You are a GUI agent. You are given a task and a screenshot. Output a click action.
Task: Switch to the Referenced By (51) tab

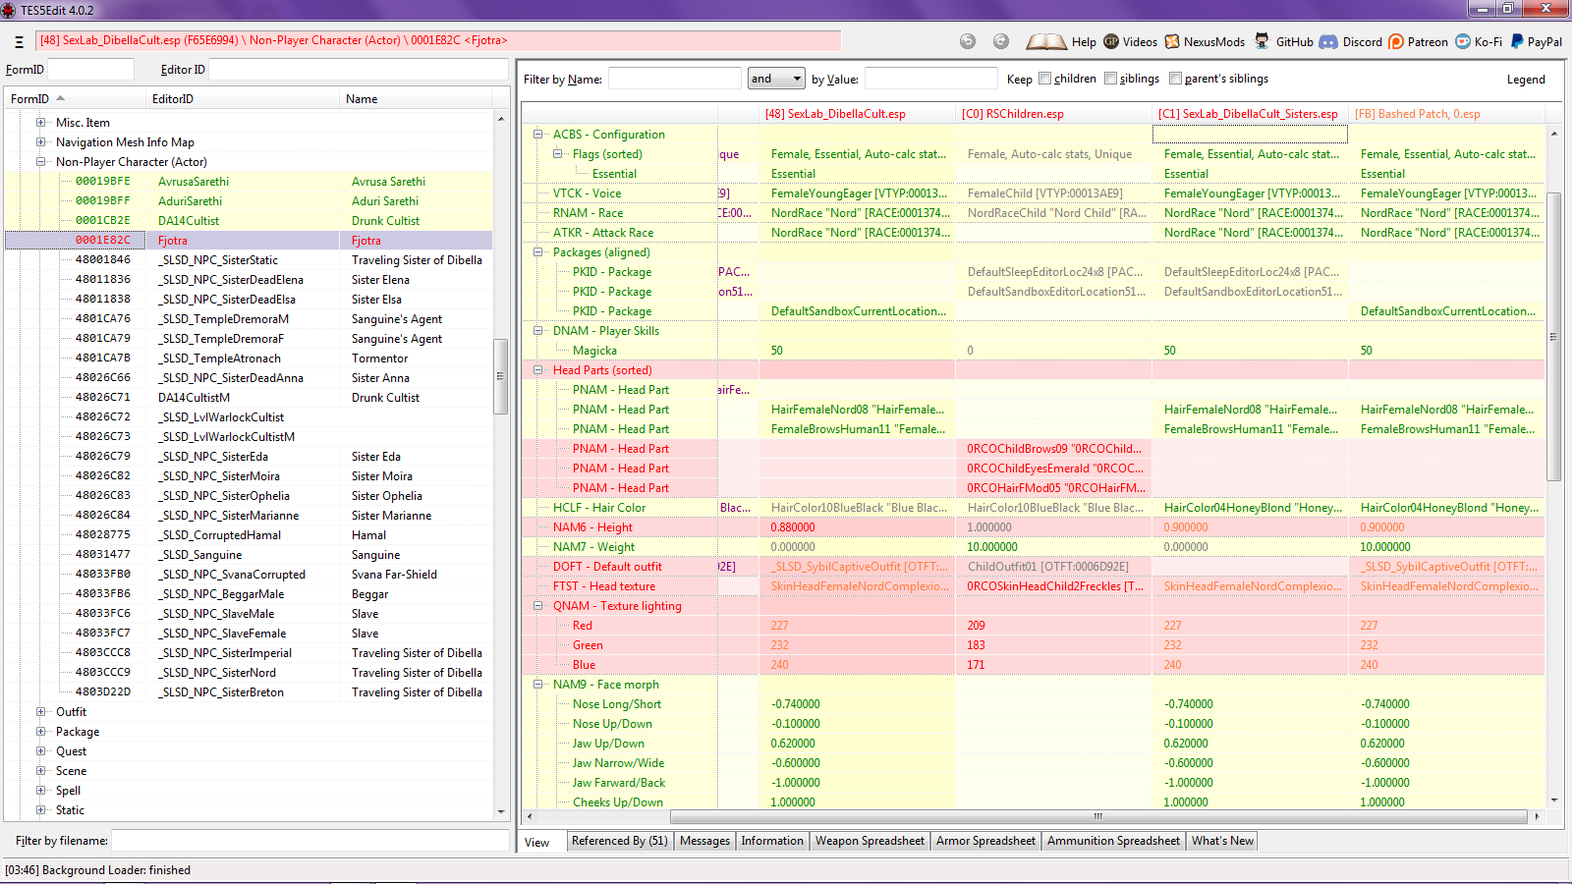coord(619,841)
